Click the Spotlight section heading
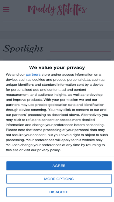The image size is (114, 202). coord(23,49)
